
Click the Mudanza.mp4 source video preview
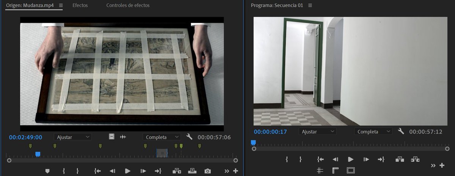tap(122, 74)
